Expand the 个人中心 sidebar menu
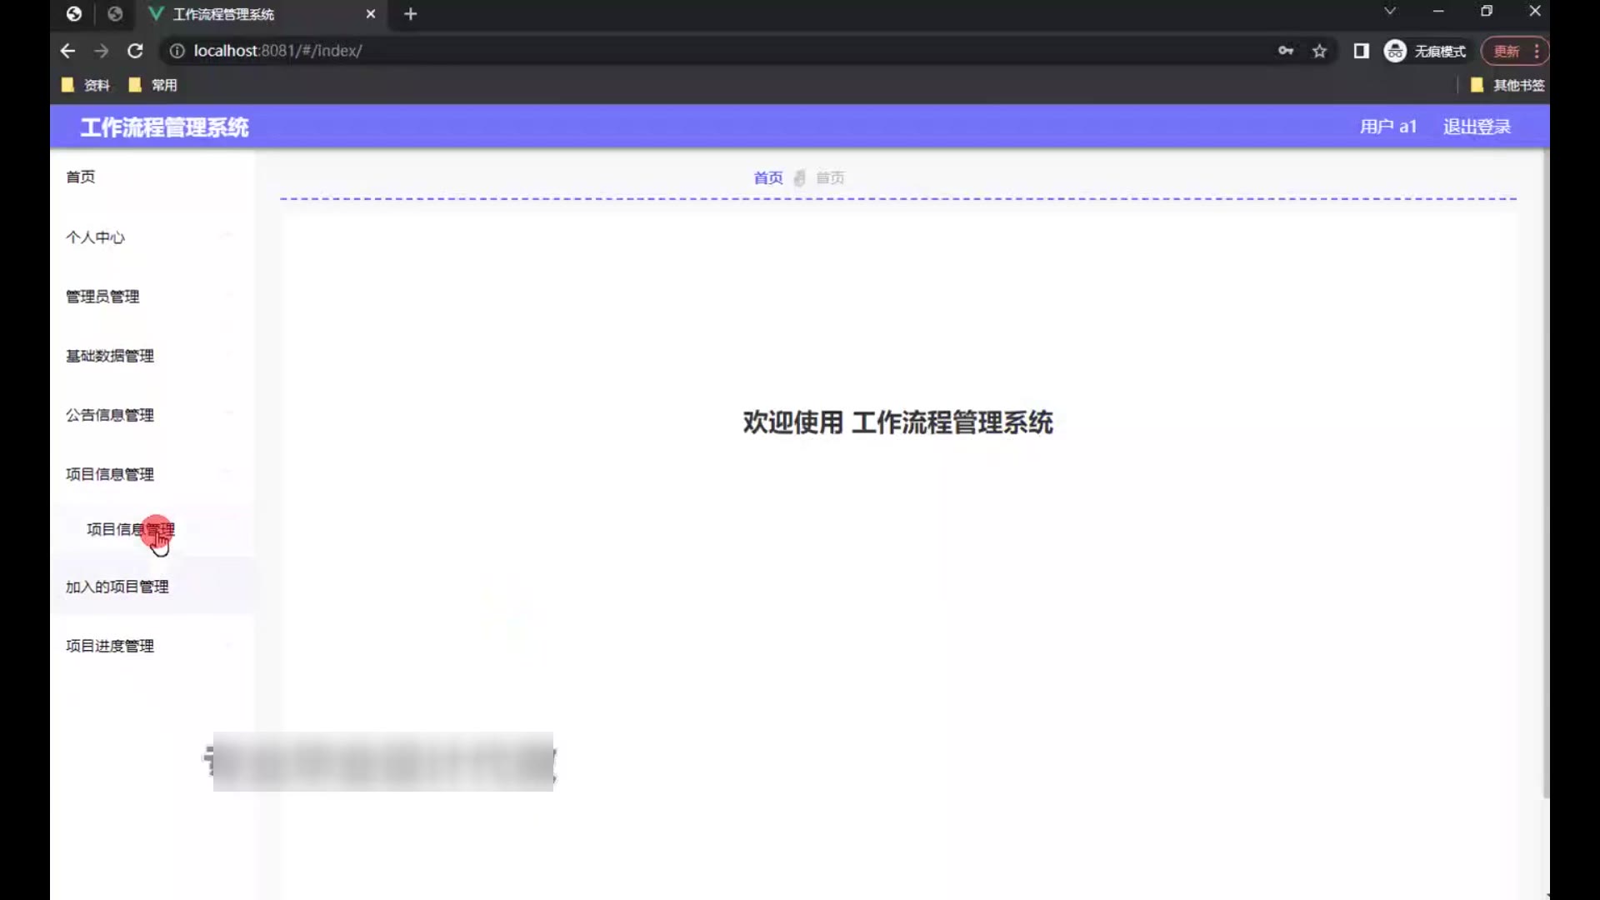 pos(95,237)
